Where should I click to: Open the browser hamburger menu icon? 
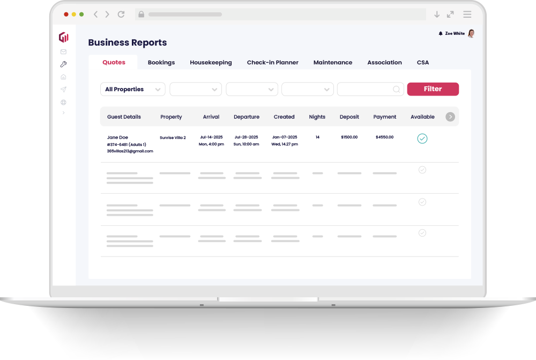click(467, 14)
